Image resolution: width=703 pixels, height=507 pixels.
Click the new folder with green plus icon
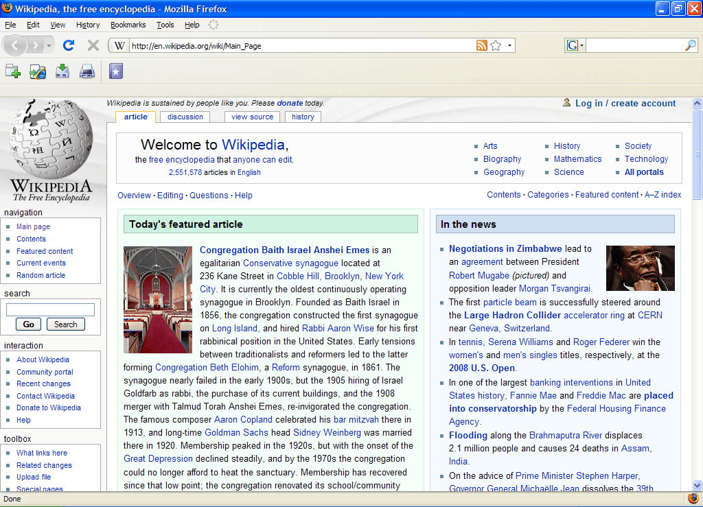click(13, 71)
